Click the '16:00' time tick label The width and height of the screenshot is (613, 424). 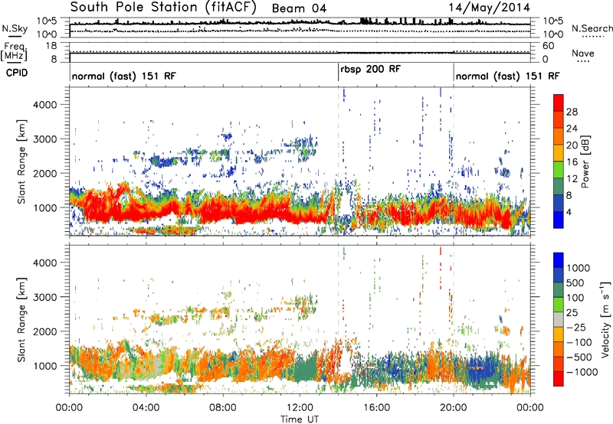coord(376,408)
